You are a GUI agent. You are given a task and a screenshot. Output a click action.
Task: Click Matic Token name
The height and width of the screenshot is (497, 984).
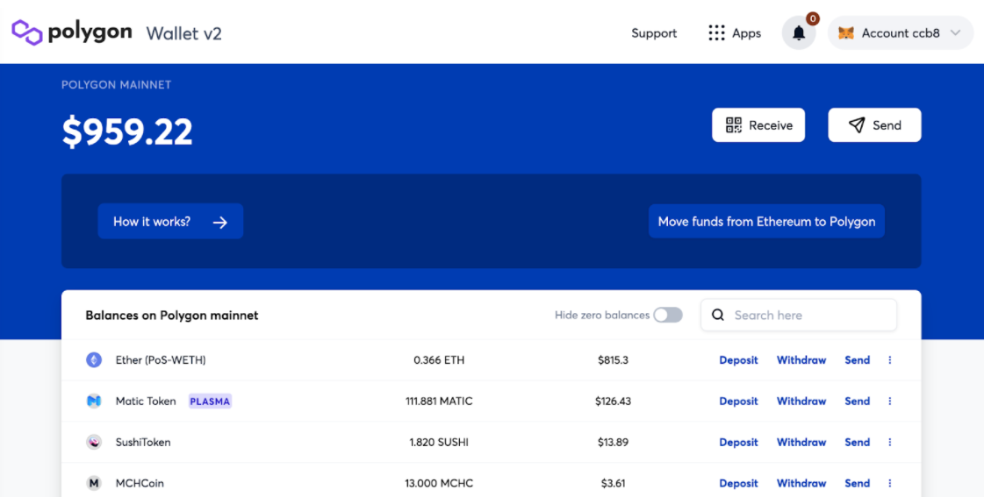click(146, 401)
